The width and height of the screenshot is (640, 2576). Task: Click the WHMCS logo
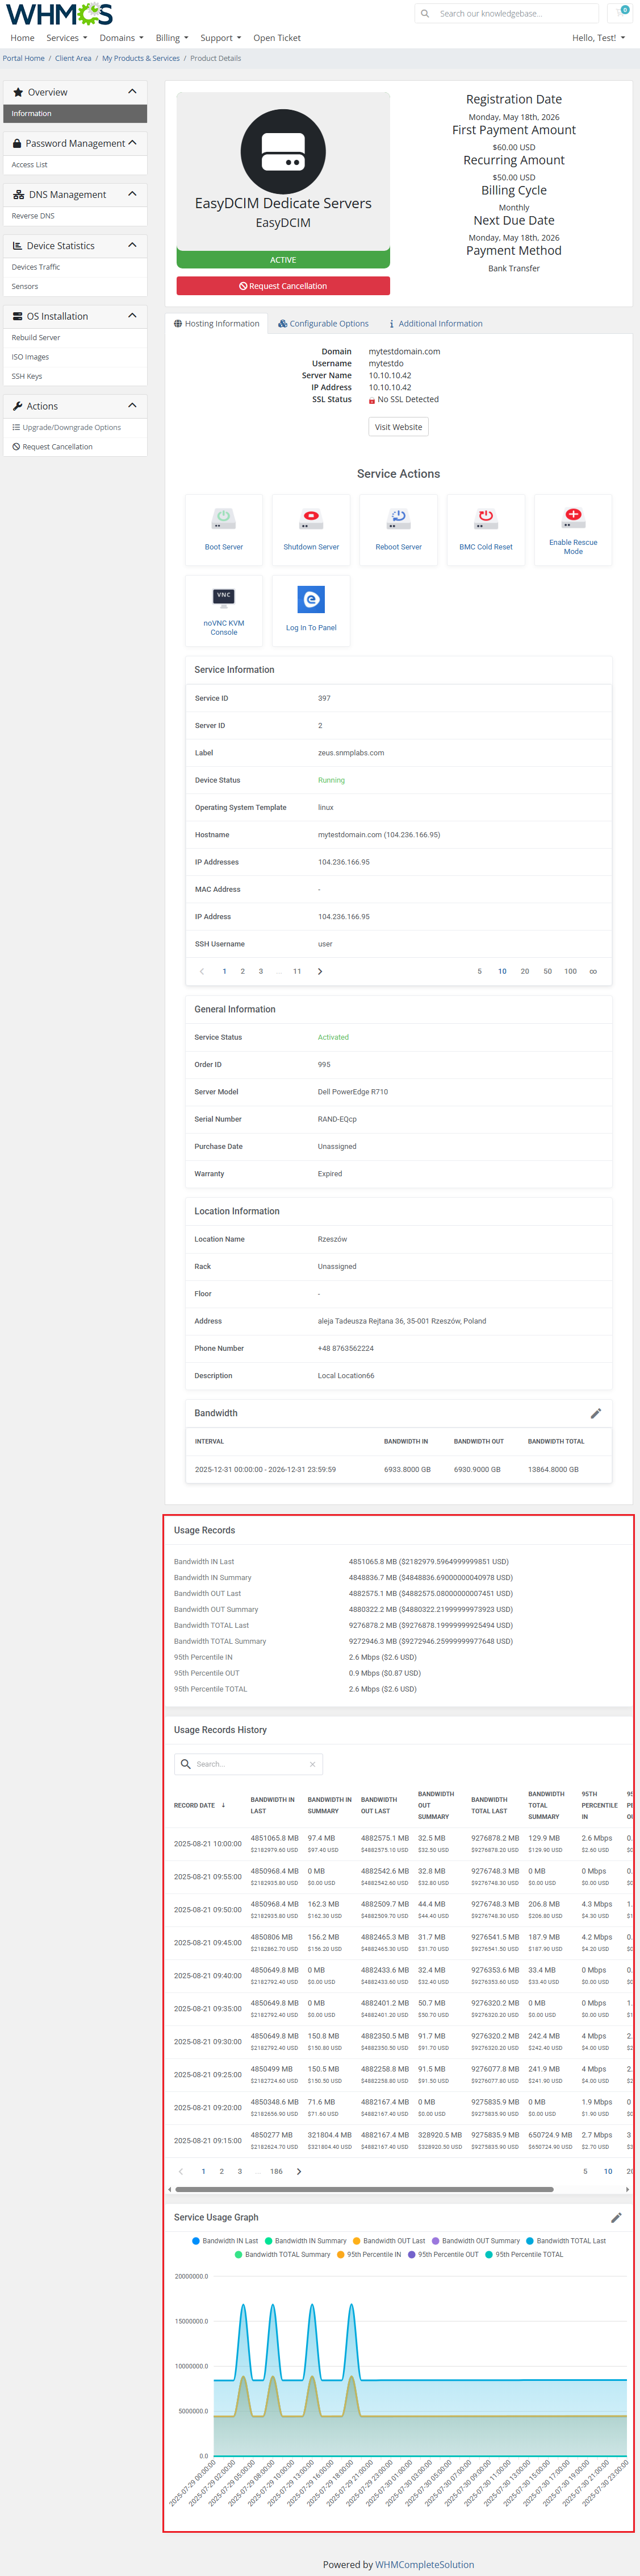coord(59,14)
